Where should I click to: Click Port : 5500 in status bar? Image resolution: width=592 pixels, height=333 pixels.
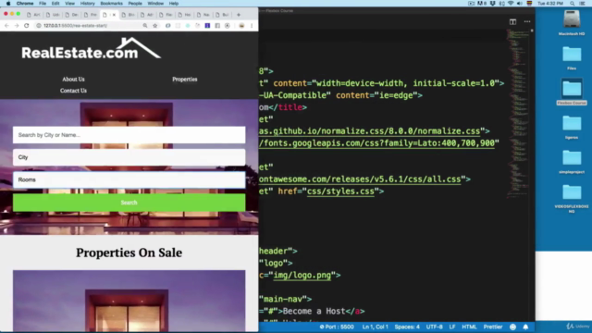coord(337,327)
